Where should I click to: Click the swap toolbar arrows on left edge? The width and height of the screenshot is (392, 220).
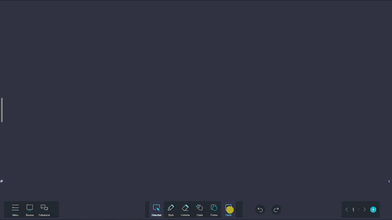click(2, 181)
